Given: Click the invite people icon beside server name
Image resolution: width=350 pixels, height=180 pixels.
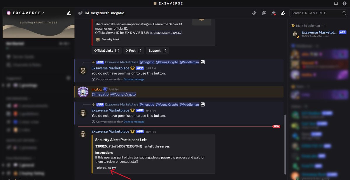Looking at the screenshot, I should click(x=69, y=13).
